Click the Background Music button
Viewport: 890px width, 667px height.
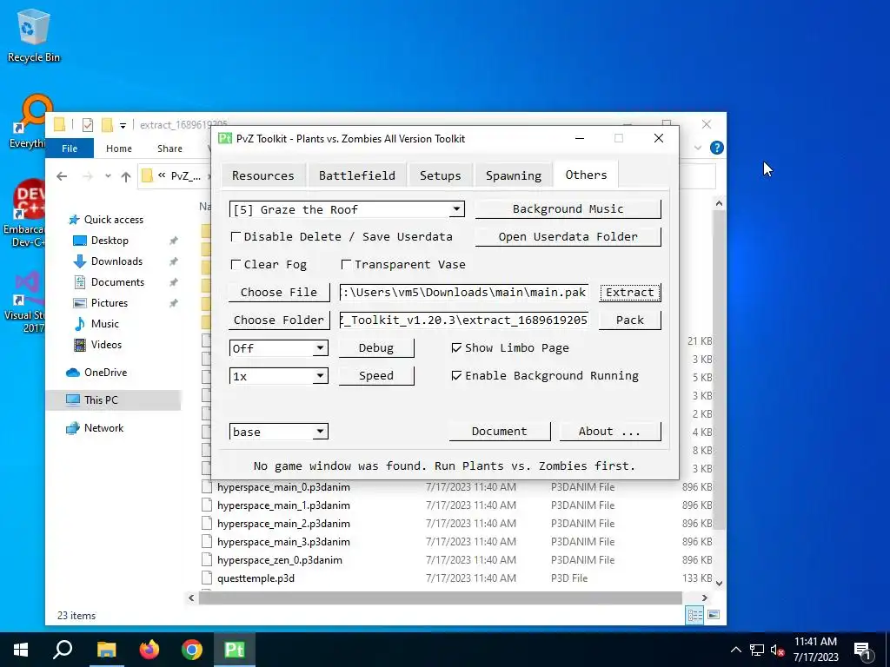tap(568, 208)
